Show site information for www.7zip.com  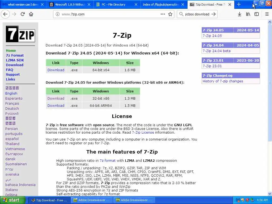[58, 14]
